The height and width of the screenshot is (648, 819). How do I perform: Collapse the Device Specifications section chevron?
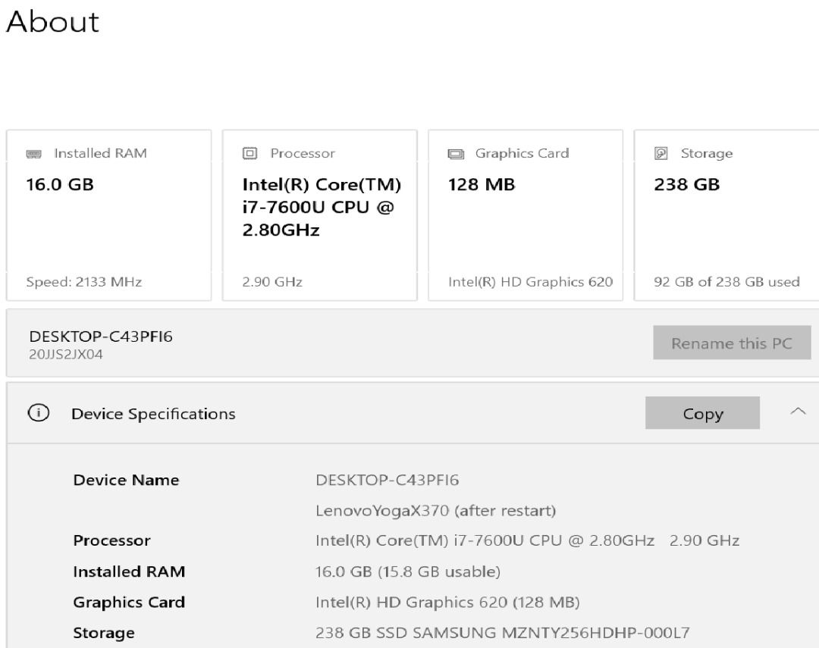[x=798, y=412]
